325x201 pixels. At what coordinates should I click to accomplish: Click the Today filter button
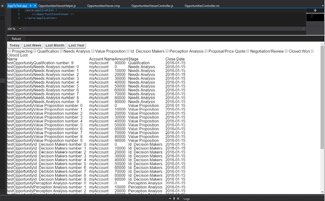click(x=14, y=45)
